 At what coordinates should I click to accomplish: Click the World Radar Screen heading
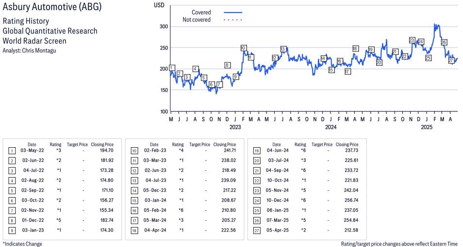pos(34,41)
